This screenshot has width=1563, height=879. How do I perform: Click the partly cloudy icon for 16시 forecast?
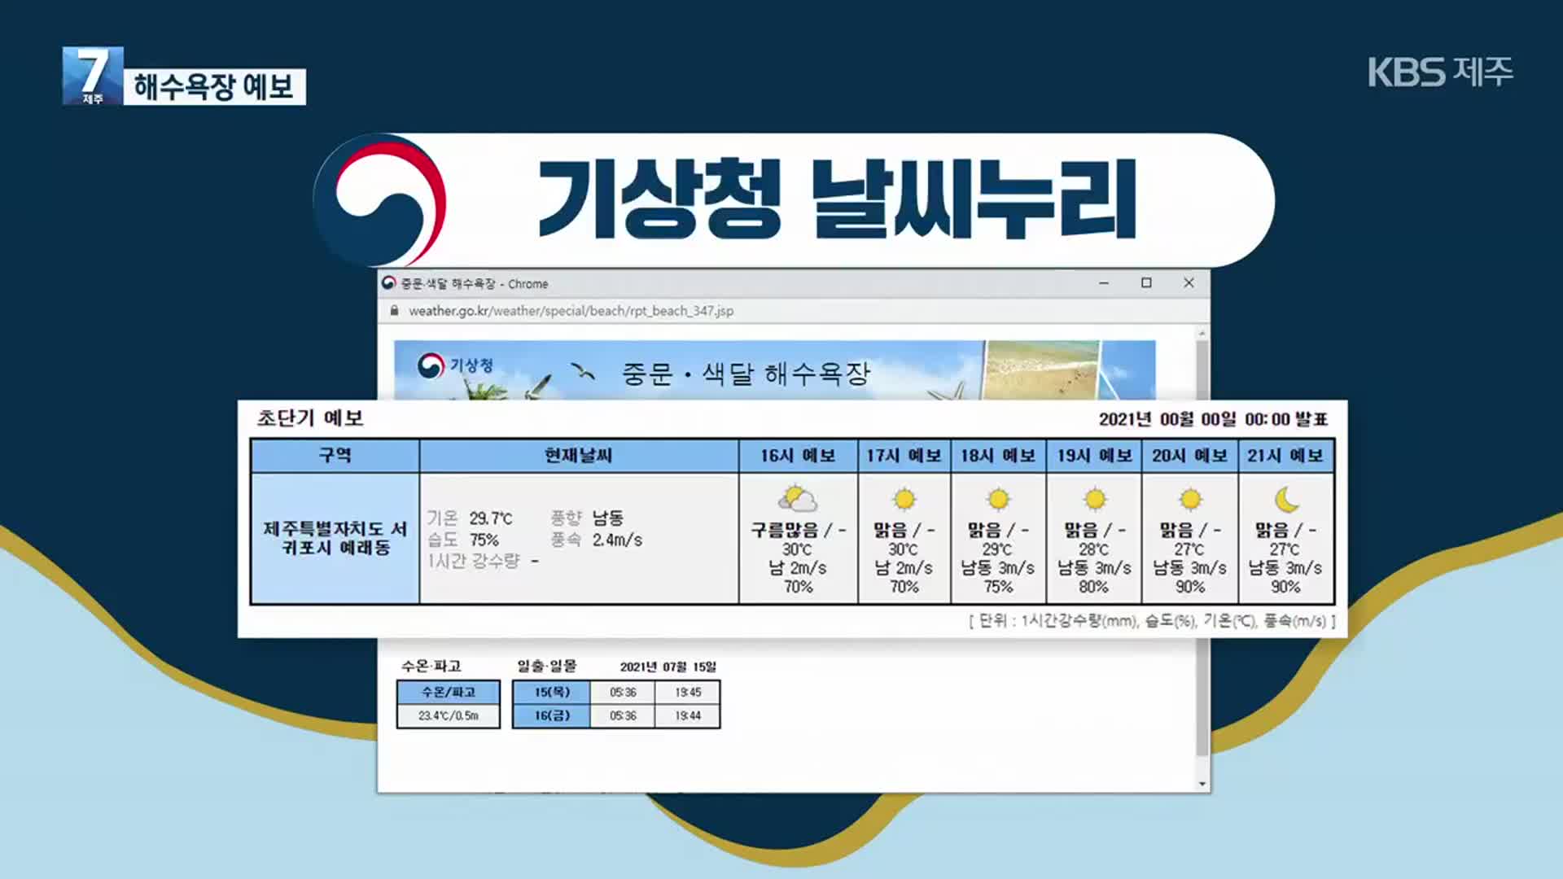click(798, 498)
